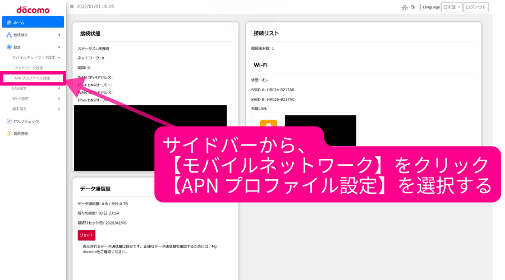Viewport: 505px width, 280px height.
Task: Click the ステータス: 未接続 line
Action: [93, 49]
